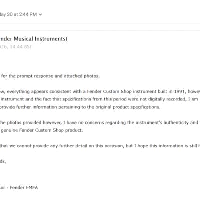This screenshot has height=200, width=200.
Task: Expand the chevron beside May 20 at 2:44 PM
Action: point(40,15)
